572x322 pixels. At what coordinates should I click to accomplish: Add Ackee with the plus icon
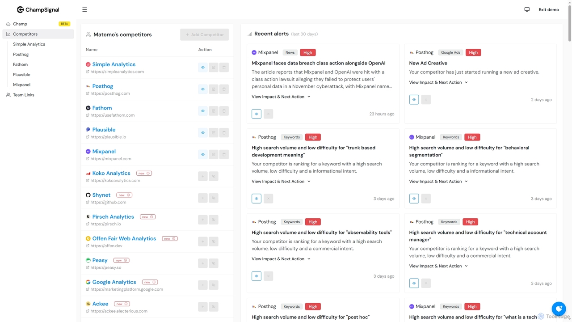pyautogui.click(x=203, y=307)
